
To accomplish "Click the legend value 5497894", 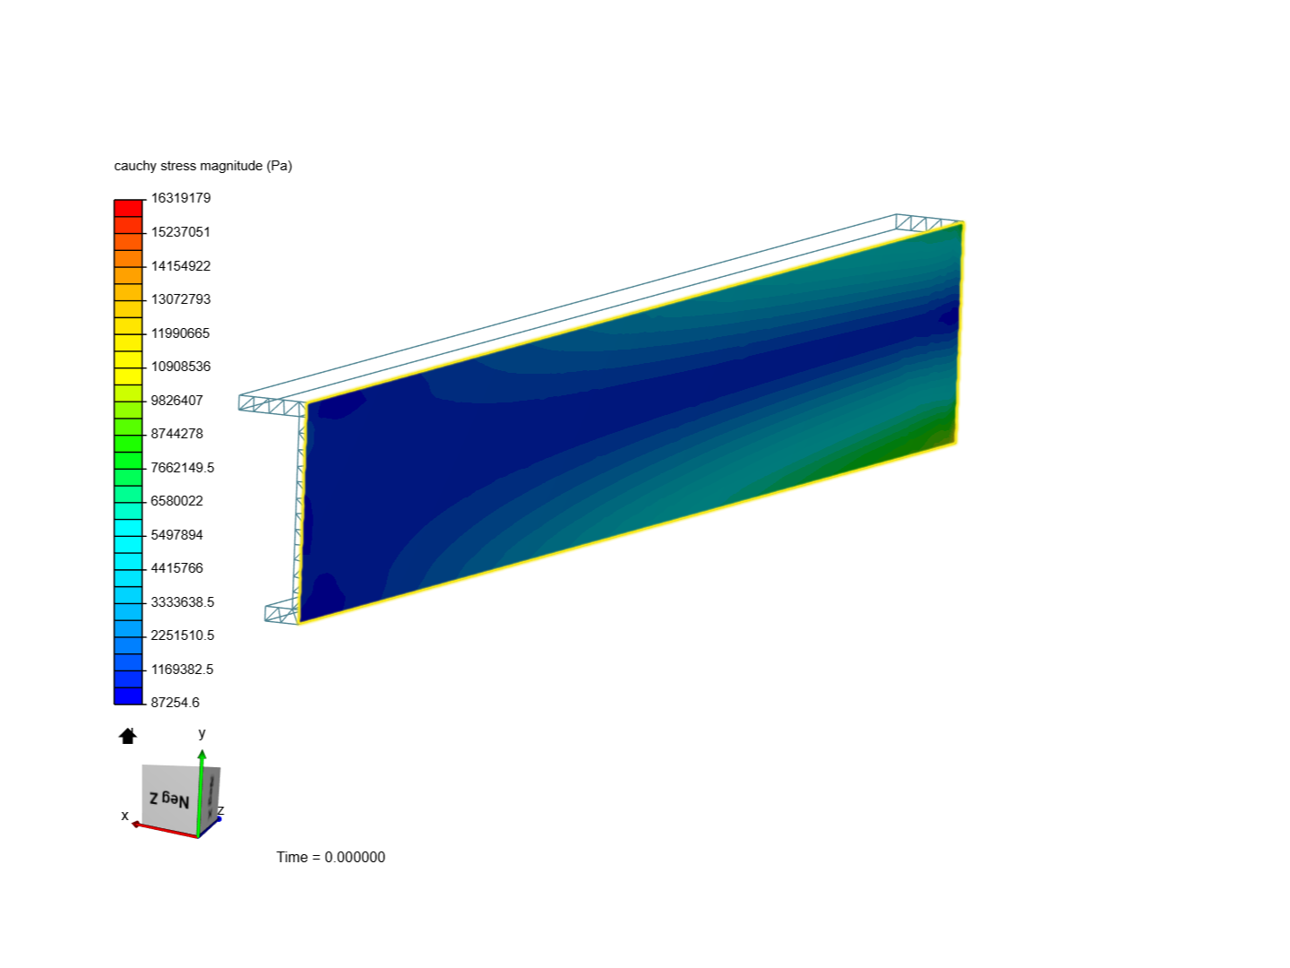I will coord(177,535).
